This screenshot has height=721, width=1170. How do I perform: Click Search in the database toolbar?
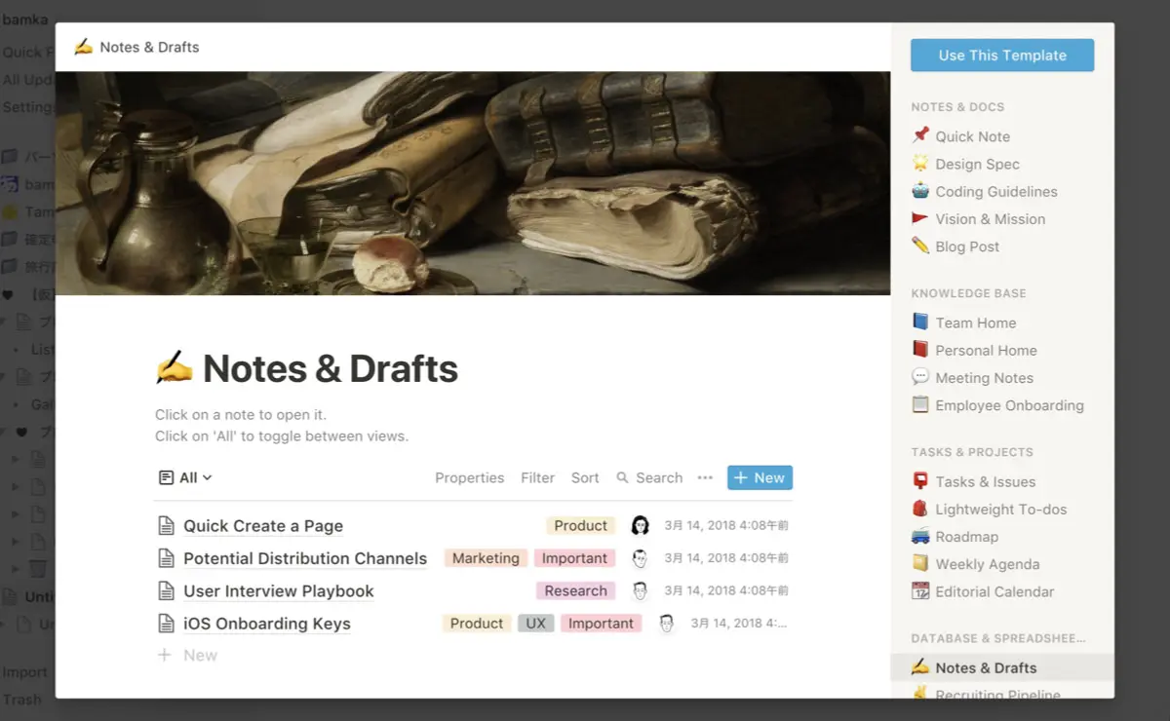point(649,477)
